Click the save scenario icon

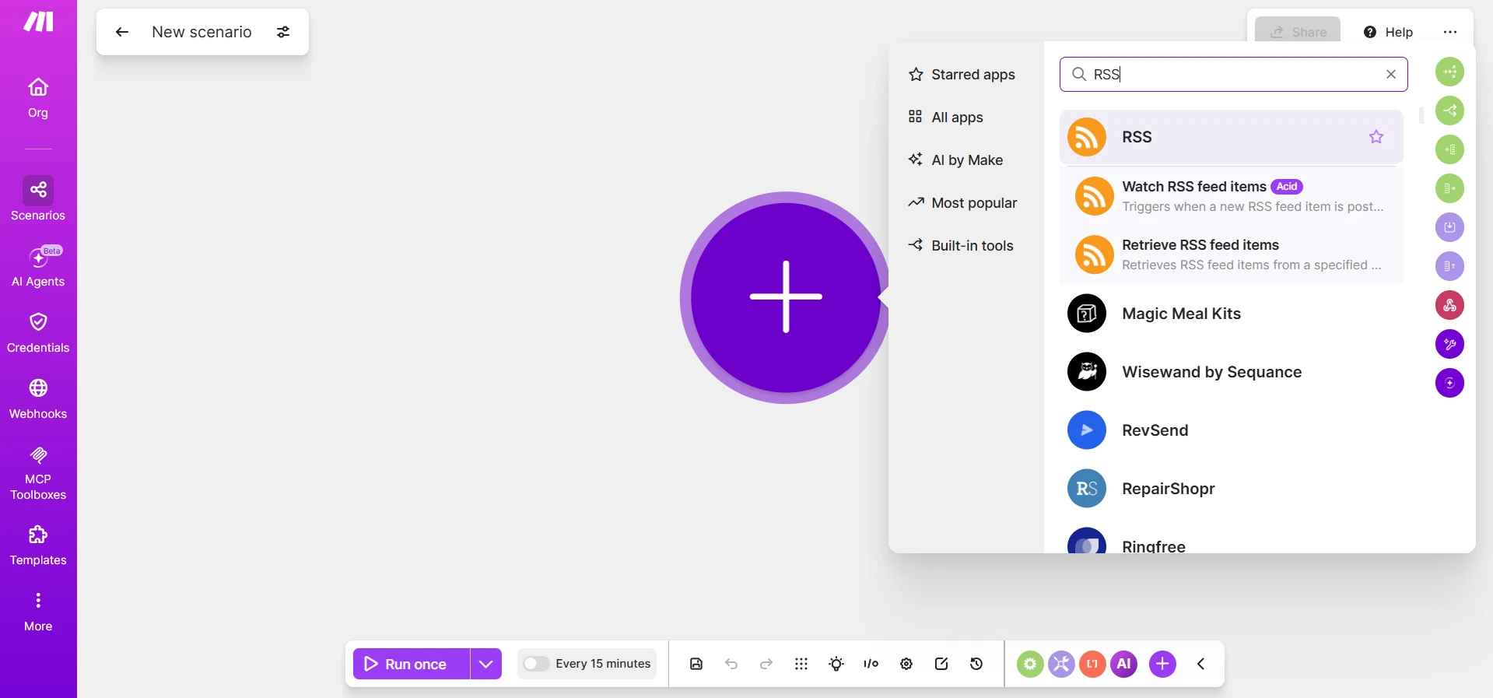696,664
